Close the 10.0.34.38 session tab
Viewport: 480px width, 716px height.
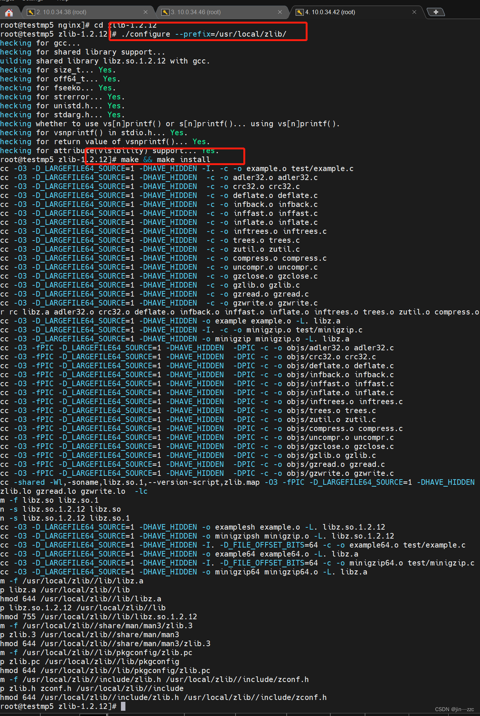coord(146,12)
